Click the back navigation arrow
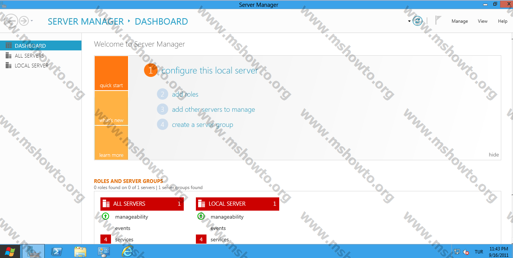The height and width of the screenshot is (258, 513). click(x=11, y=21)
